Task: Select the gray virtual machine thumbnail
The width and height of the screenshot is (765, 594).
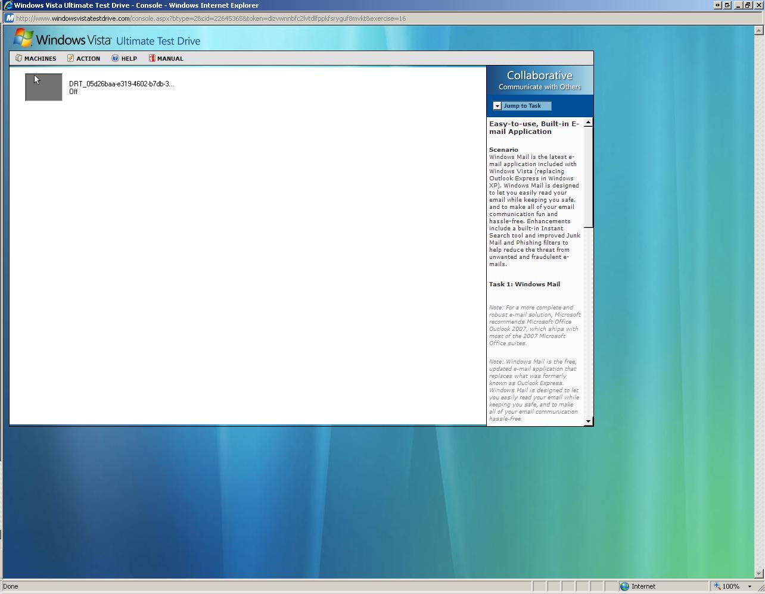Action: [x=43, y=87]
